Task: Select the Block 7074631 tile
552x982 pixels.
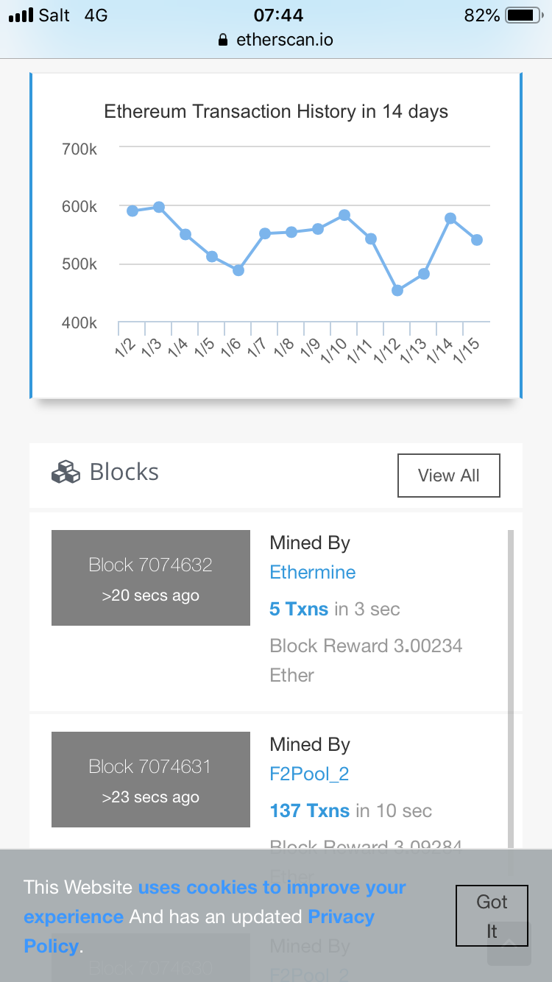Action: pos(151,779)
